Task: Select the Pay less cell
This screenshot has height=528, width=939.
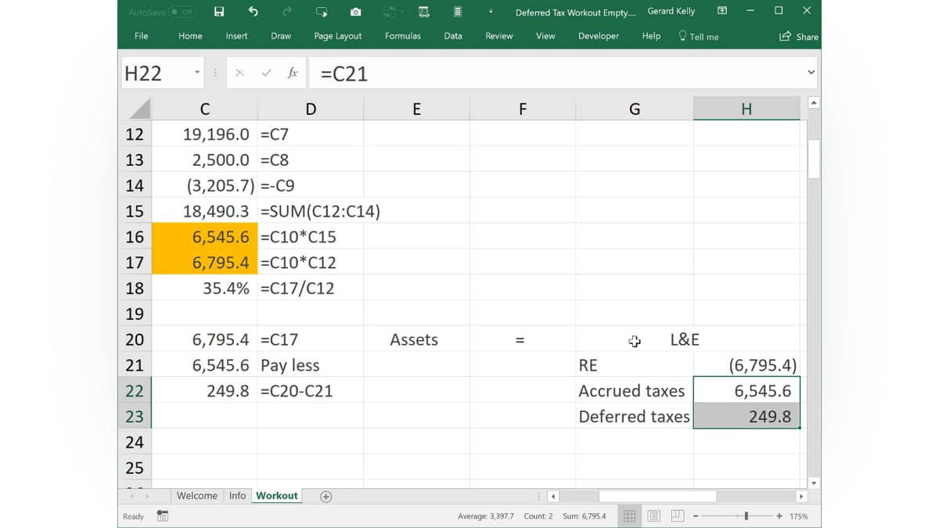Action: [x=311, y=365]
